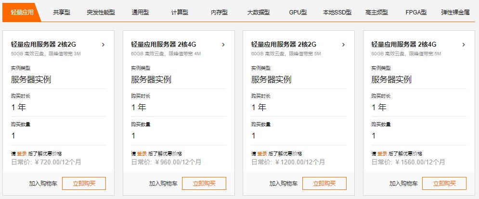Image resolution: width=479 pixels, height=199 pixels.
Task: Click price 日常价: ¥720.00/12个月
Action: (46, 162)
